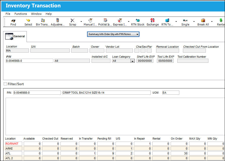Open the Loan Category dropdown

[x=132, y=61]
